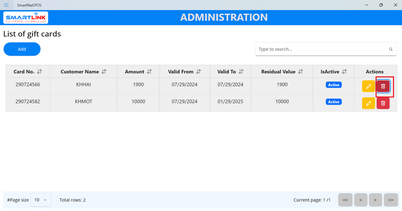Open the hamburger menu in title bar
The width and height of the screenshot is (402, 211).
click(6, 5)
